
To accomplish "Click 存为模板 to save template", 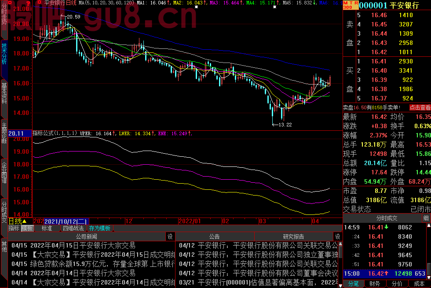I will [x=99, y=228].
